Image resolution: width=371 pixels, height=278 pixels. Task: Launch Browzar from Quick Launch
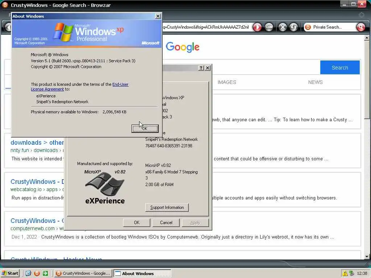coord(37,273)
